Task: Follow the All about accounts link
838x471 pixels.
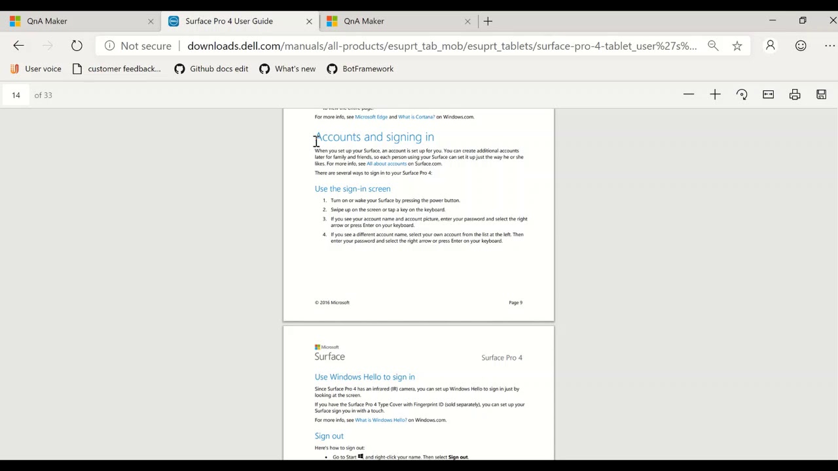Action: (x=386, y=164)
